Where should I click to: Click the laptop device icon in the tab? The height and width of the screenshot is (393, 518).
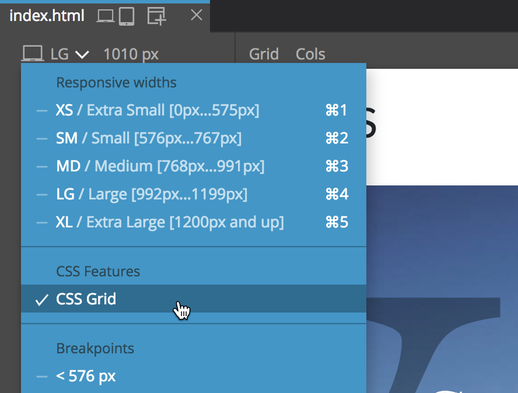(106, 16)
